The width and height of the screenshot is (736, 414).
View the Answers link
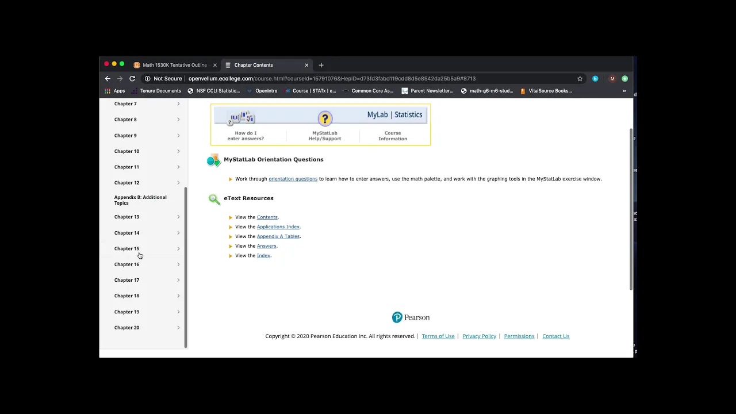(266, 246)
